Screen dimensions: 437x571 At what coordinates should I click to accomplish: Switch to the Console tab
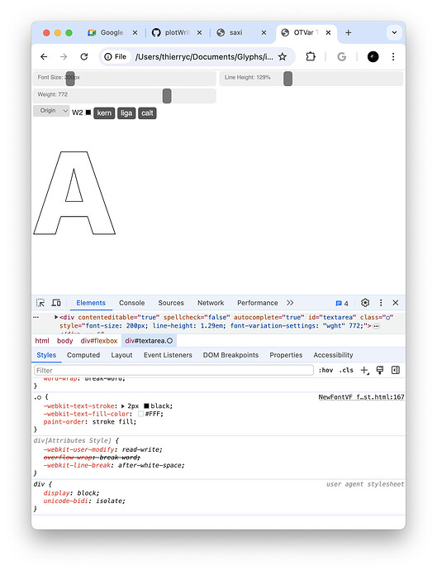[131, 303]
